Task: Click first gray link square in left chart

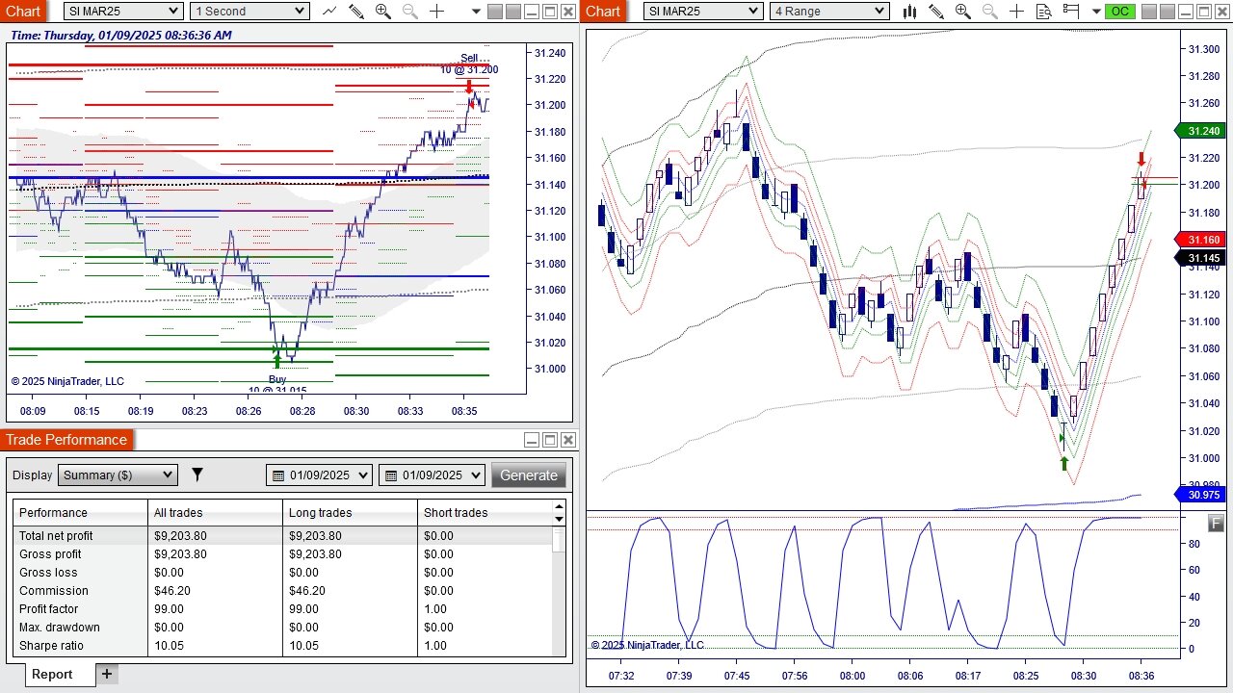Action: (494, 12)
